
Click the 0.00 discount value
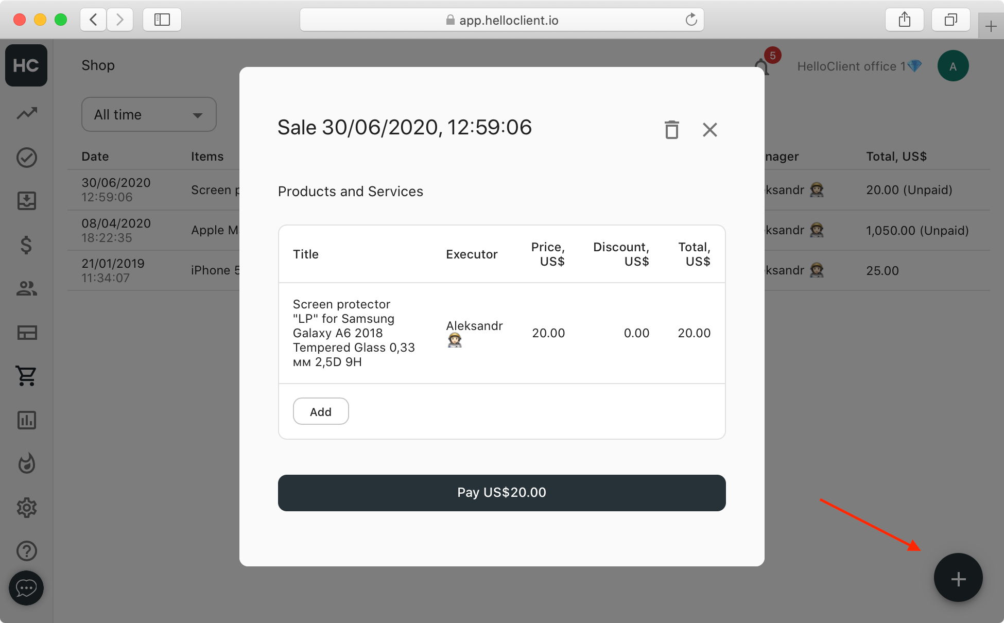click(636, 333)
